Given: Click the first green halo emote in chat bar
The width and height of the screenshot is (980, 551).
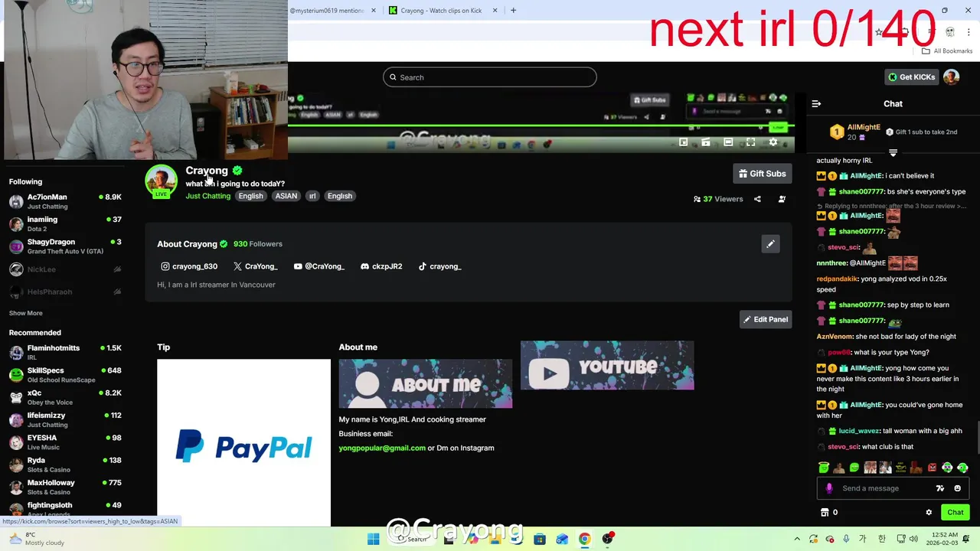Looking at the screenshot, I should coord(823,468).
